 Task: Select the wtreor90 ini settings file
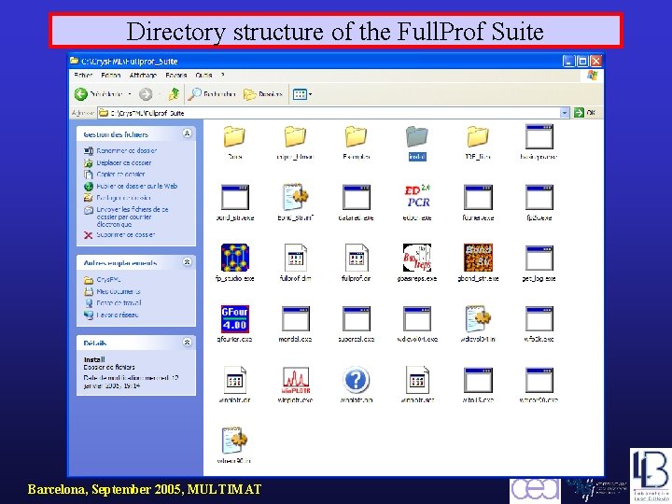235,441
